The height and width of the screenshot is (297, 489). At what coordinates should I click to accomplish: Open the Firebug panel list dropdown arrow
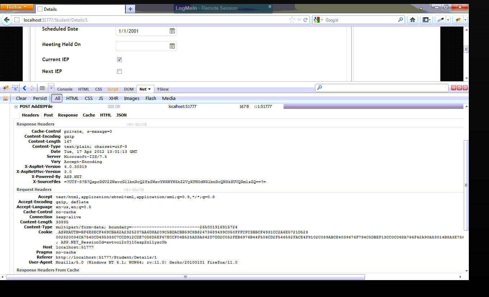[x=52, y=88]
